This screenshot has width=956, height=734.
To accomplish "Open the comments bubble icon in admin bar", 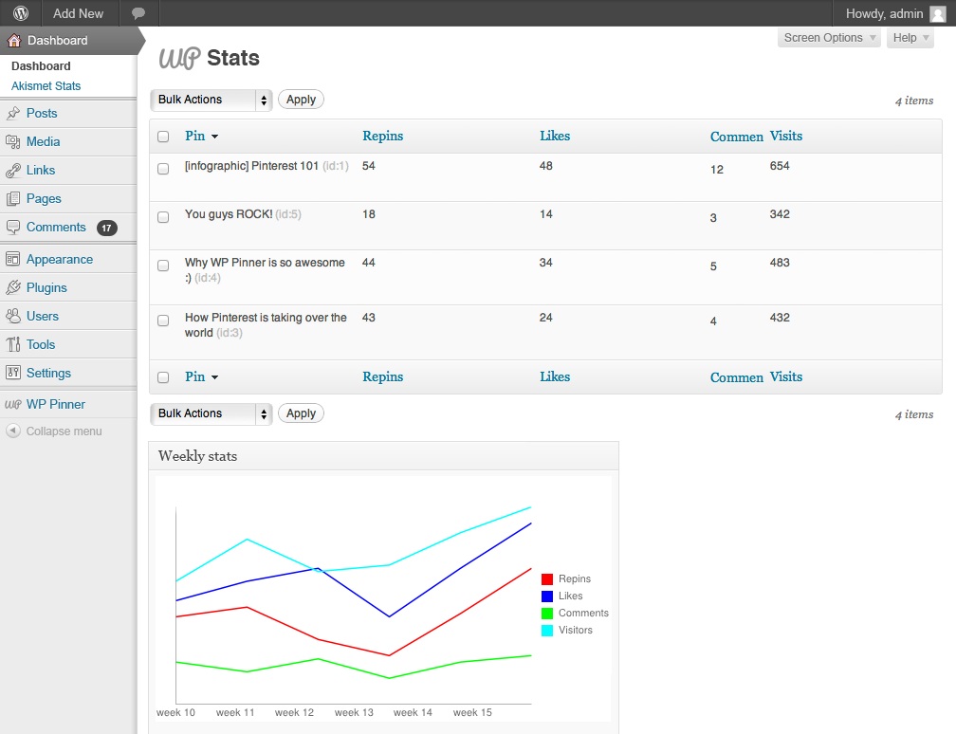I will tap(138, 13).
